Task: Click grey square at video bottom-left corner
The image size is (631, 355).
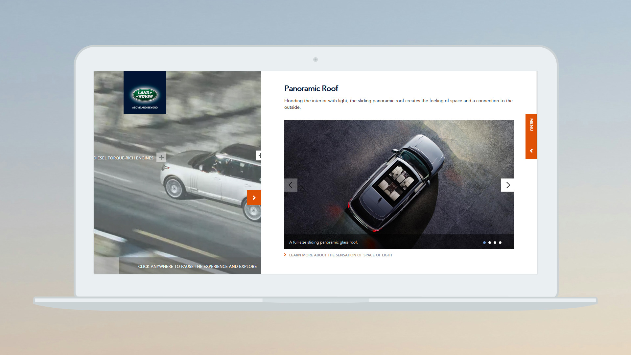Action: coord(106,266)
